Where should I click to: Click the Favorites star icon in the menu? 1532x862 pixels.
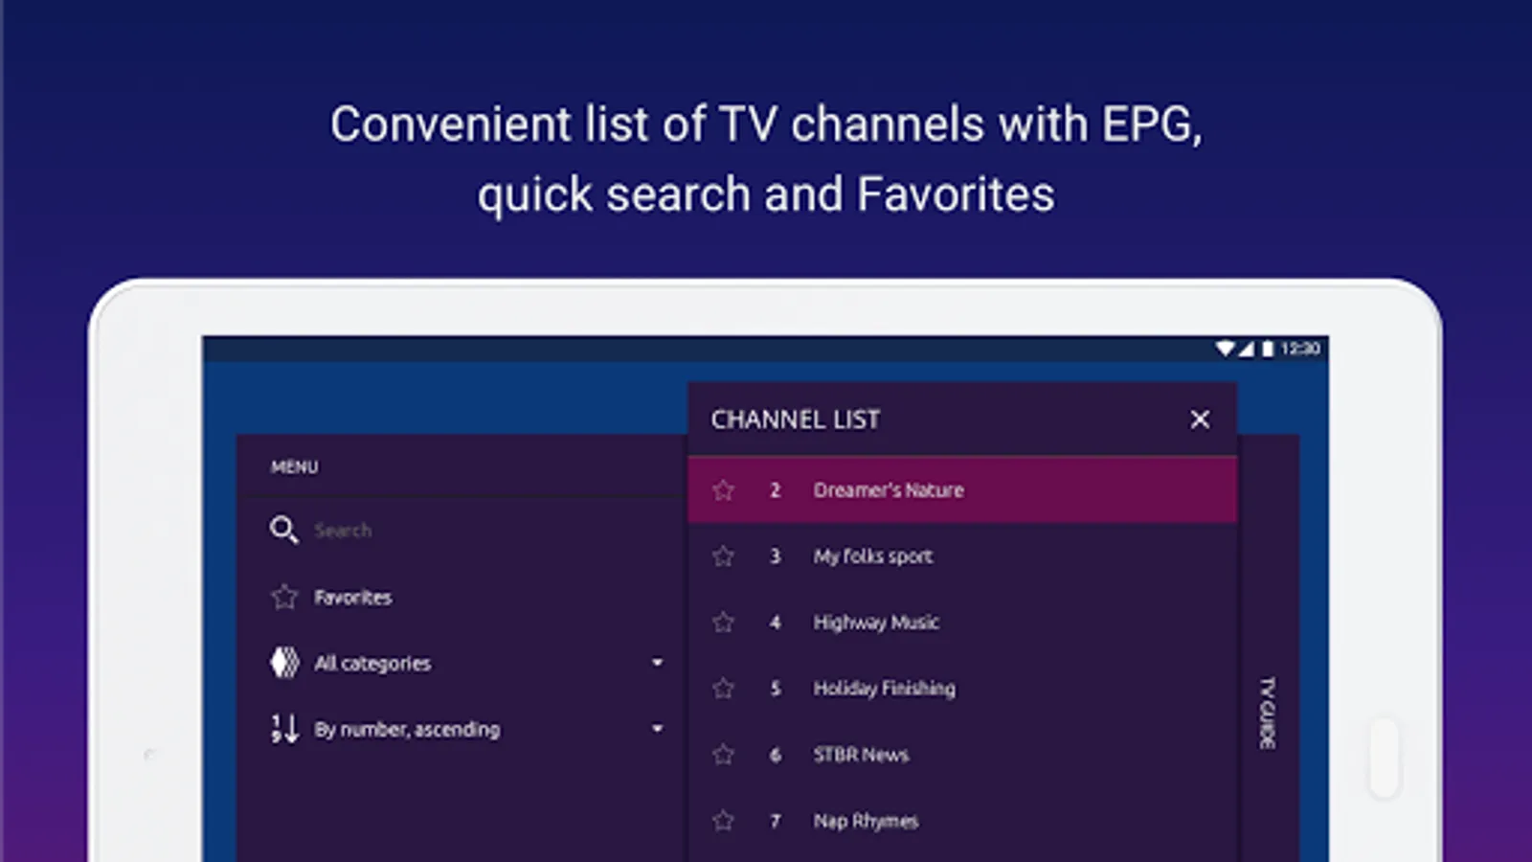click(283, 597)
